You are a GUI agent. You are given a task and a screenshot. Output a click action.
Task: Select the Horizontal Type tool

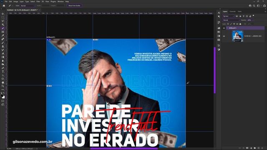pyautogui.click(x=3, y=72)
